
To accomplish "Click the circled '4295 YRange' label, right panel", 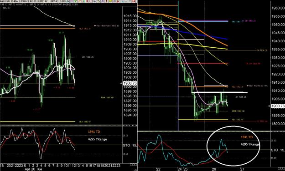I will pyautogui.click(x=250, y=144).
